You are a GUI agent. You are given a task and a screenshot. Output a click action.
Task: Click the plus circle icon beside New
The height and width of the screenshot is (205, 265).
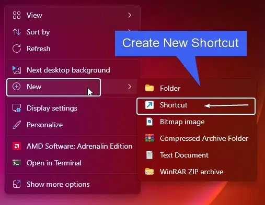16,87
